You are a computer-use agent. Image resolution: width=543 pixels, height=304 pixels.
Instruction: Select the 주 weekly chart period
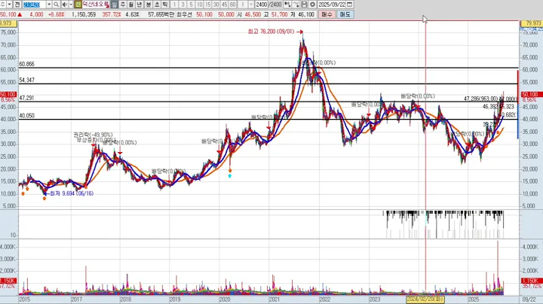pos(123,5)
